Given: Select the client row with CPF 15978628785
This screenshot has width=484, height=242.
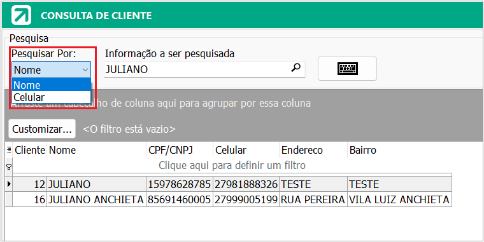Looking at the screenshot, I should pos(232,184).
